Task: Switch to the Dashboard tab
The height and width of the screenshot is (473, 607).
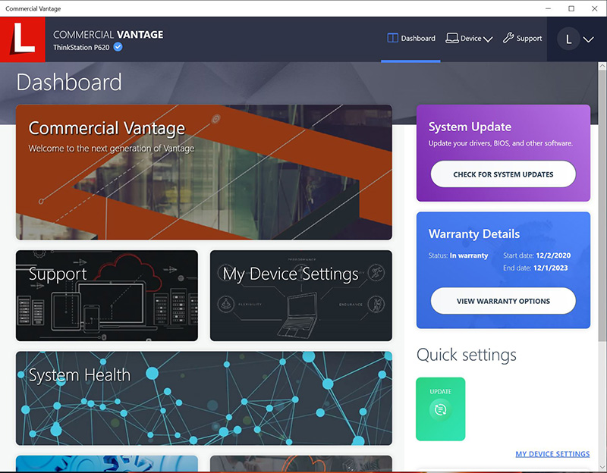Action: 418,39
